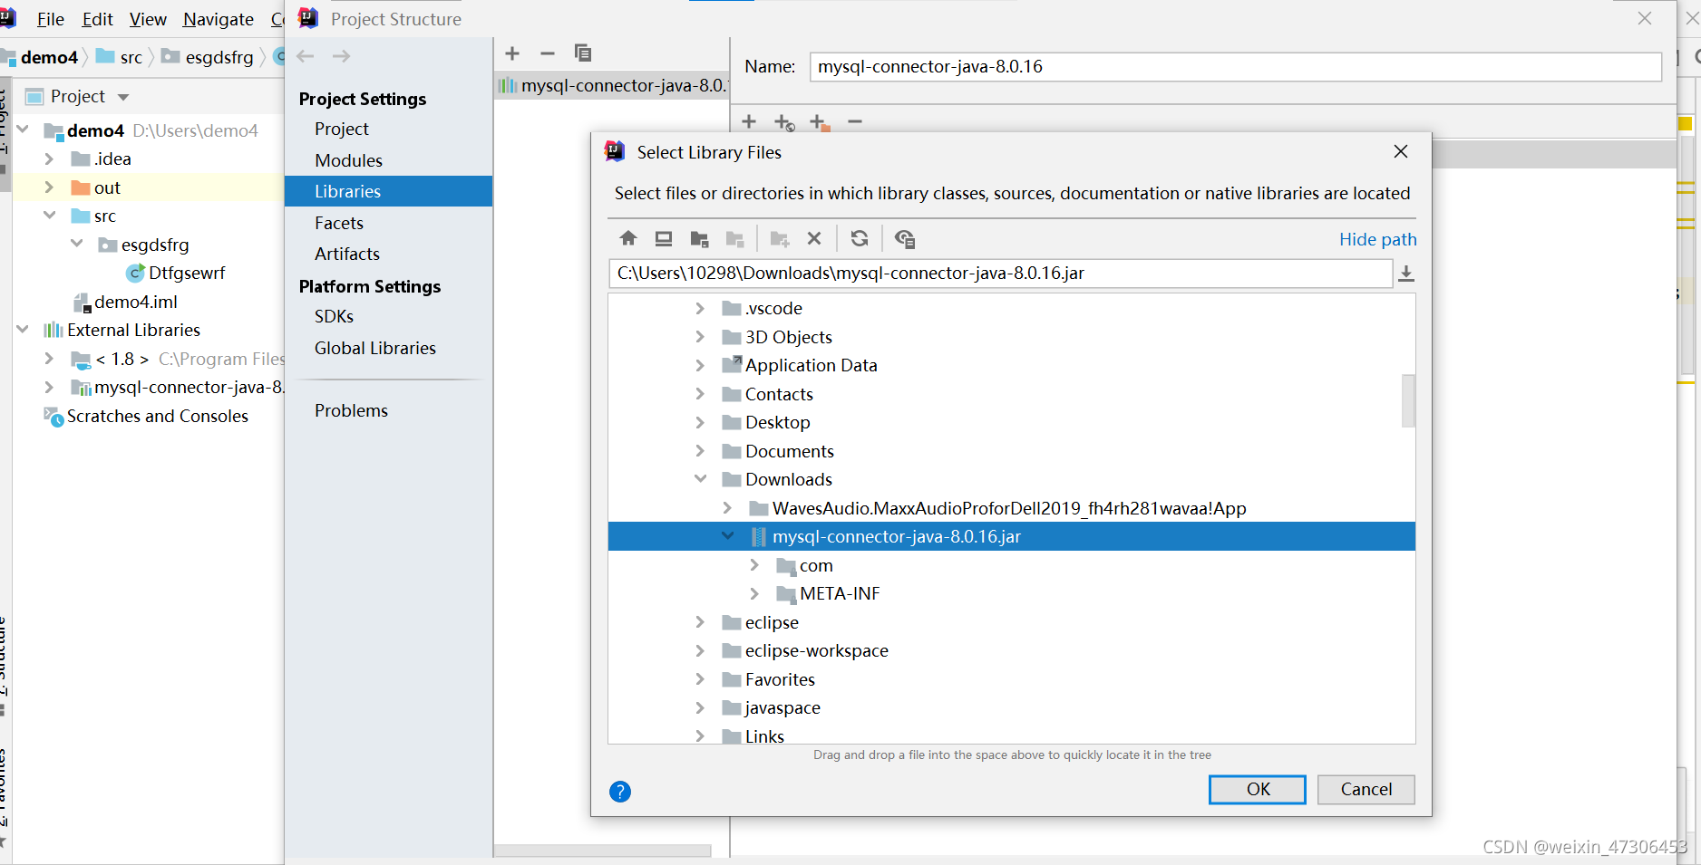
Task: Select the Contacts folder
Action: [x=779, y=394]
